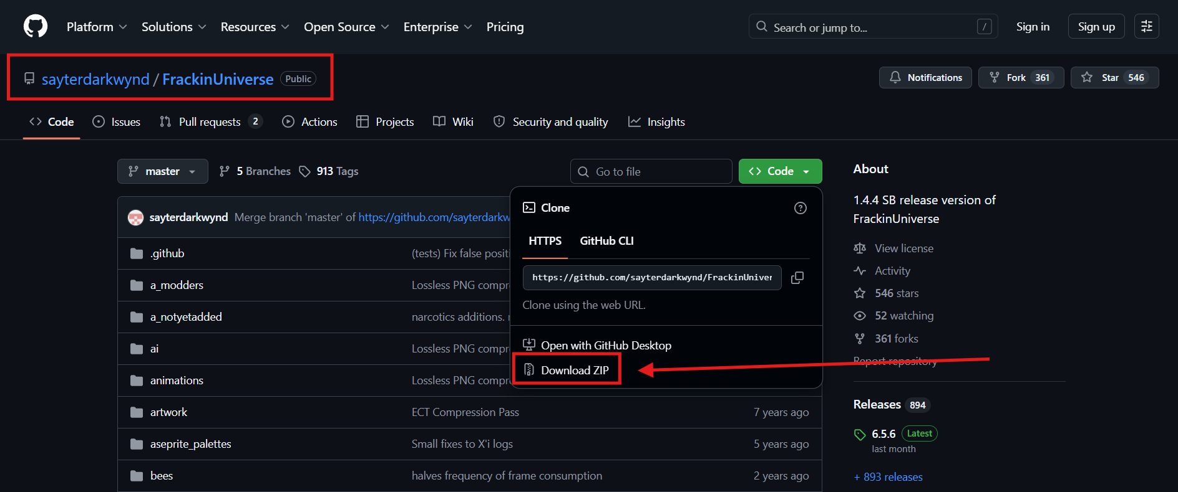Choose Download ZIP

pyautogui.click(x=567, y=370)
